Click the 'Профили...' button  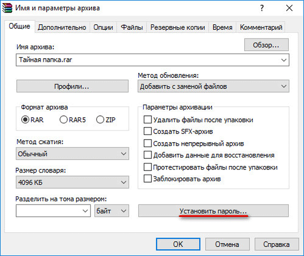click(x=72, y=87)
